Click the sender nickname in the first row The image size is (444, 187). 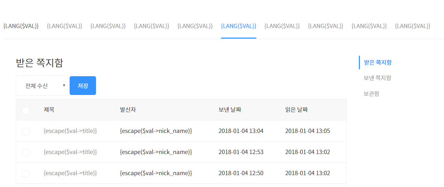coord(156,131)
